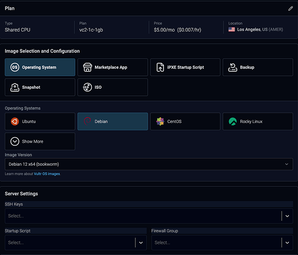Click the Rocky Linux green logo icon
Viewport: 298px width, 255px height.
point(233,121)
